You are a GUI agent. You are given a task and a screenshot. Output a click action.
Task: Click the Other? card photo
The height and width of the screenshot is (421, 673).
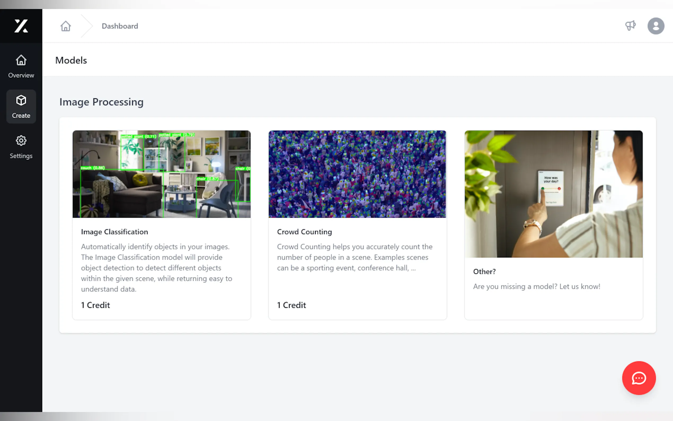554,194
